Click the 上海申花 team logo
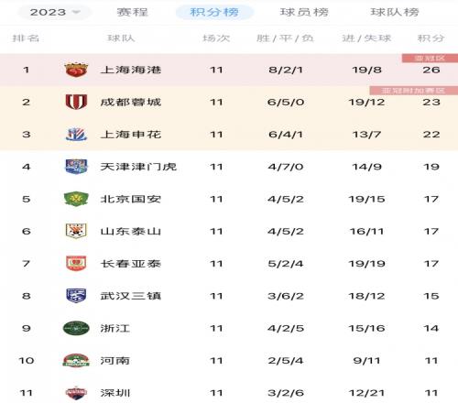 click(76, 135)
